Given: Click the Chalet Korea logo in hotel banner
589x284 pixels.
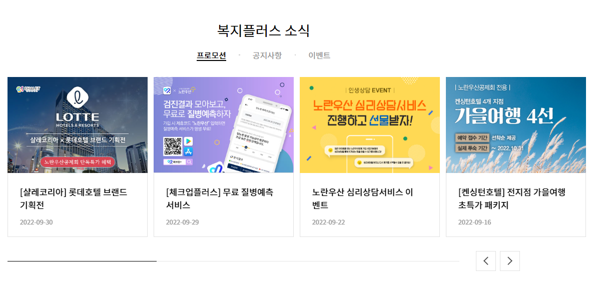Looking at the screenshot, I should point(28,89).
